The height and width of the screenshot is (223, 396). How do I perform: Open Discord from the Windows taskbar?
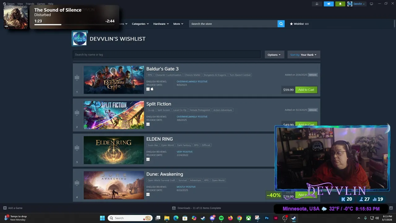[x=212, y=218]
